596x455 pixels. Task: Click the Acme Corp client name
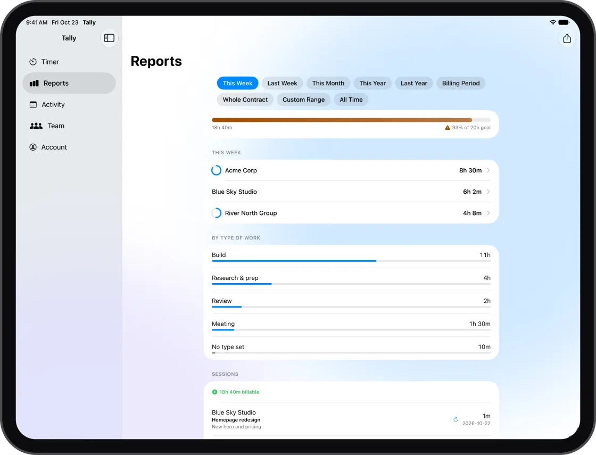[x=241, y=170]
